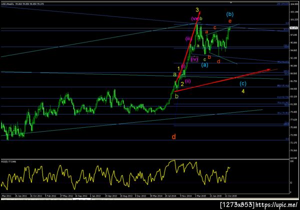Screen dimensions: 300x210
Task: Click the '30 Mar 2014' date on time axis
Action: [156, 196]
